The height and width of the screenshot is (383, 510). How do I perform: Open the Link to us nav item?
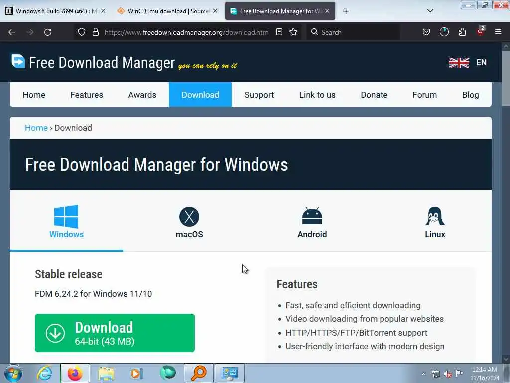coord(317,95)
